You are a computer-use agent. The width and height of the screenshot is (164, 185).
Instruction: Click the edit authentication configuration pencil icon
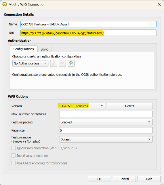[54, 64]
